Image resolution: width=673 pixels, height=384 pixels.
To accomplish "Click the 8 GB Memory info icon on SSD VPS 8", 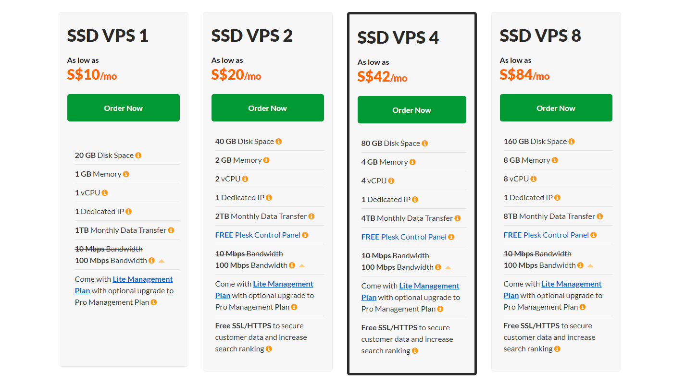I will pos(554,160).
